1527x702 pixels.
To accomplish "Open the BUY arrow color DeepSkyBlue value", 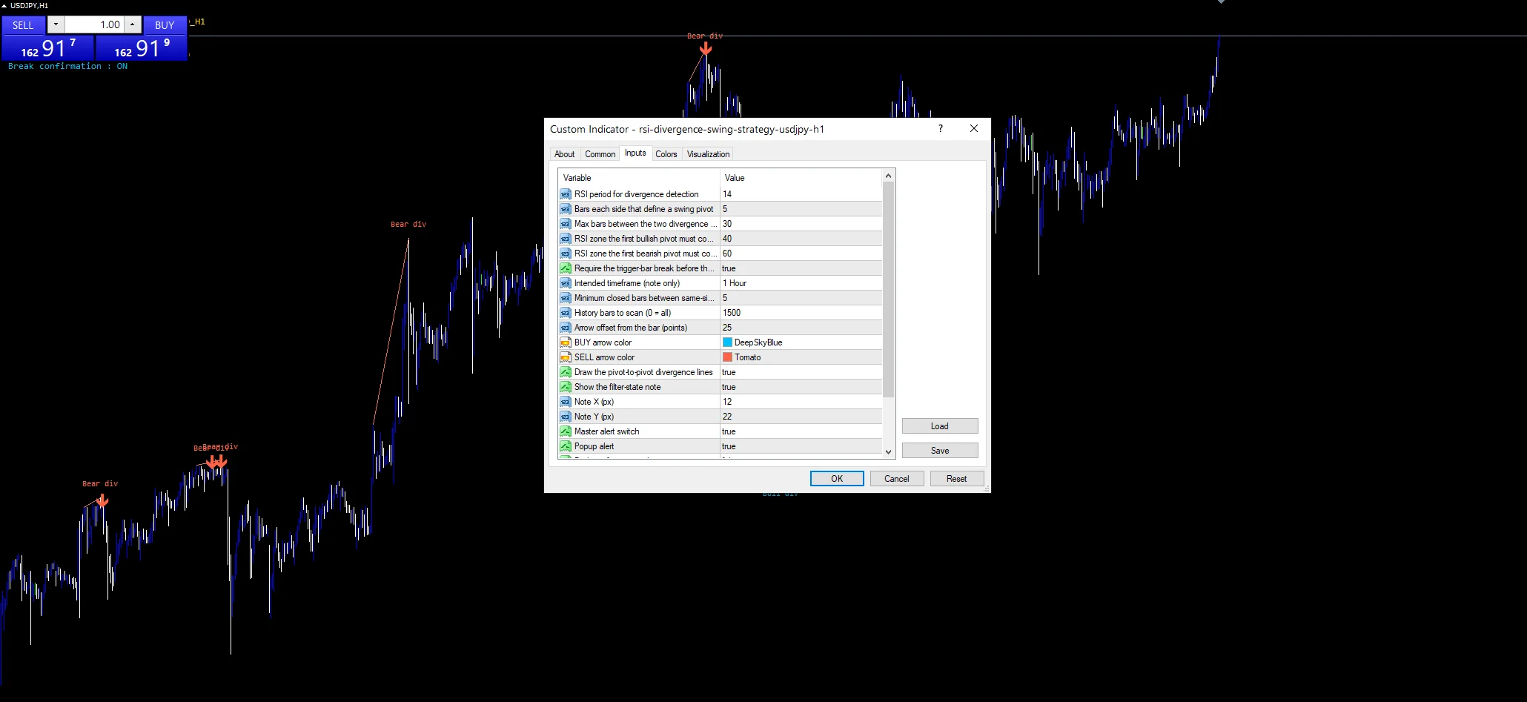I will tap(801, 342).
